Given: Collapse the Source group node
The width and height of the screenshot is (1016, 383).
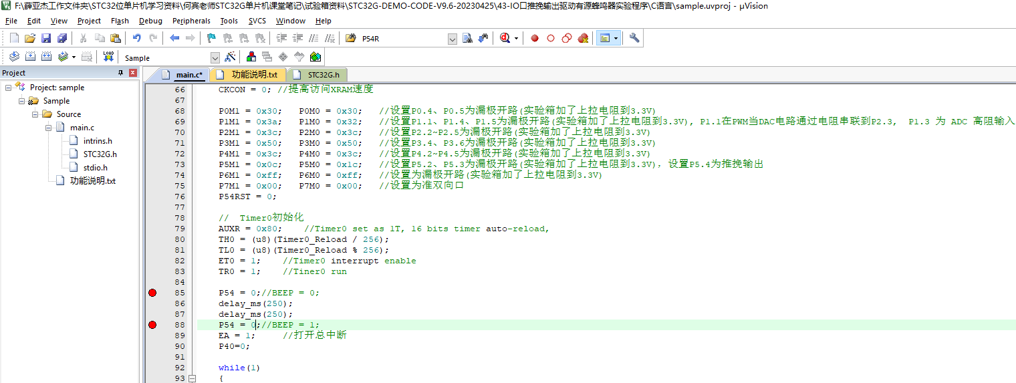Looking at the screenshot, I should point(35,114).
